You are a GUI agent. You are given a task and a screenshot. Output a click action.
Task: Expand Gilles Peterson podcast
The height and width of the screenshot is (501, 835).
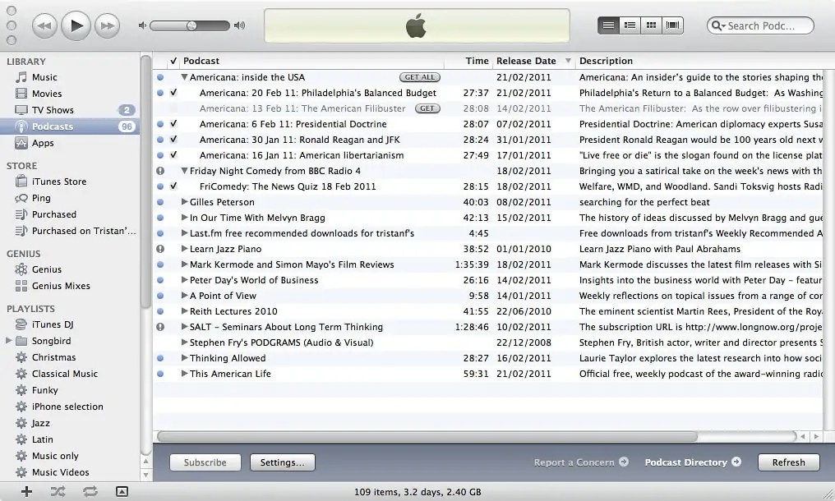tap(184, 202)
